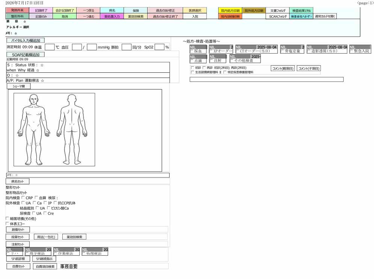
Task: Click the star on the O: SOAP line
Action: pyautogui.click(x=17, y=75)
